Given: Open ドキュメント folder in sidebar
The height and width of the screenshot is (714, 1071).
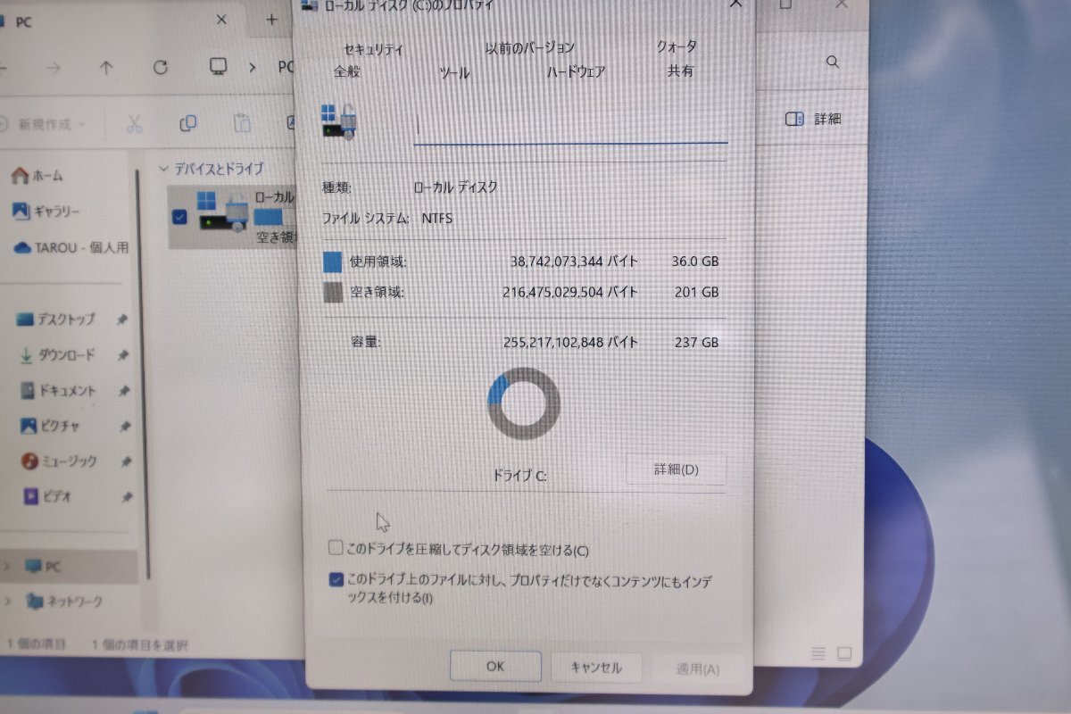Looking at the screenshot, I should [58, 391].
